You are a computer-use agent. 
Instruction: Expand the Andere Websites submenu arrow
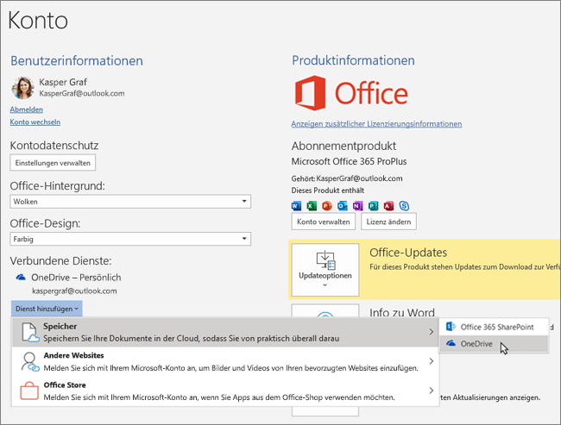tap(432, 361)
